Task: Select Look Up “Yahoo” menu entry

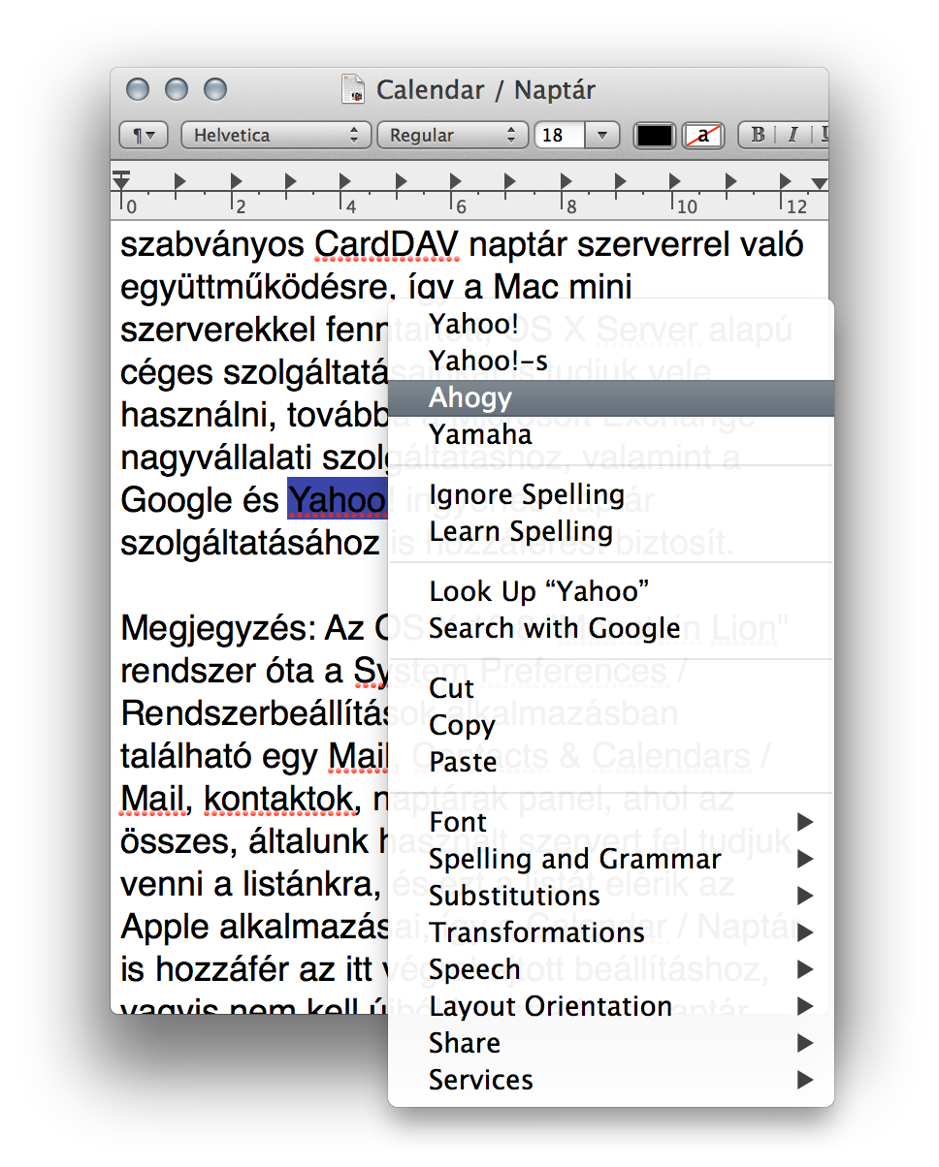Action: pyautogui.click(x=610, y=591)
